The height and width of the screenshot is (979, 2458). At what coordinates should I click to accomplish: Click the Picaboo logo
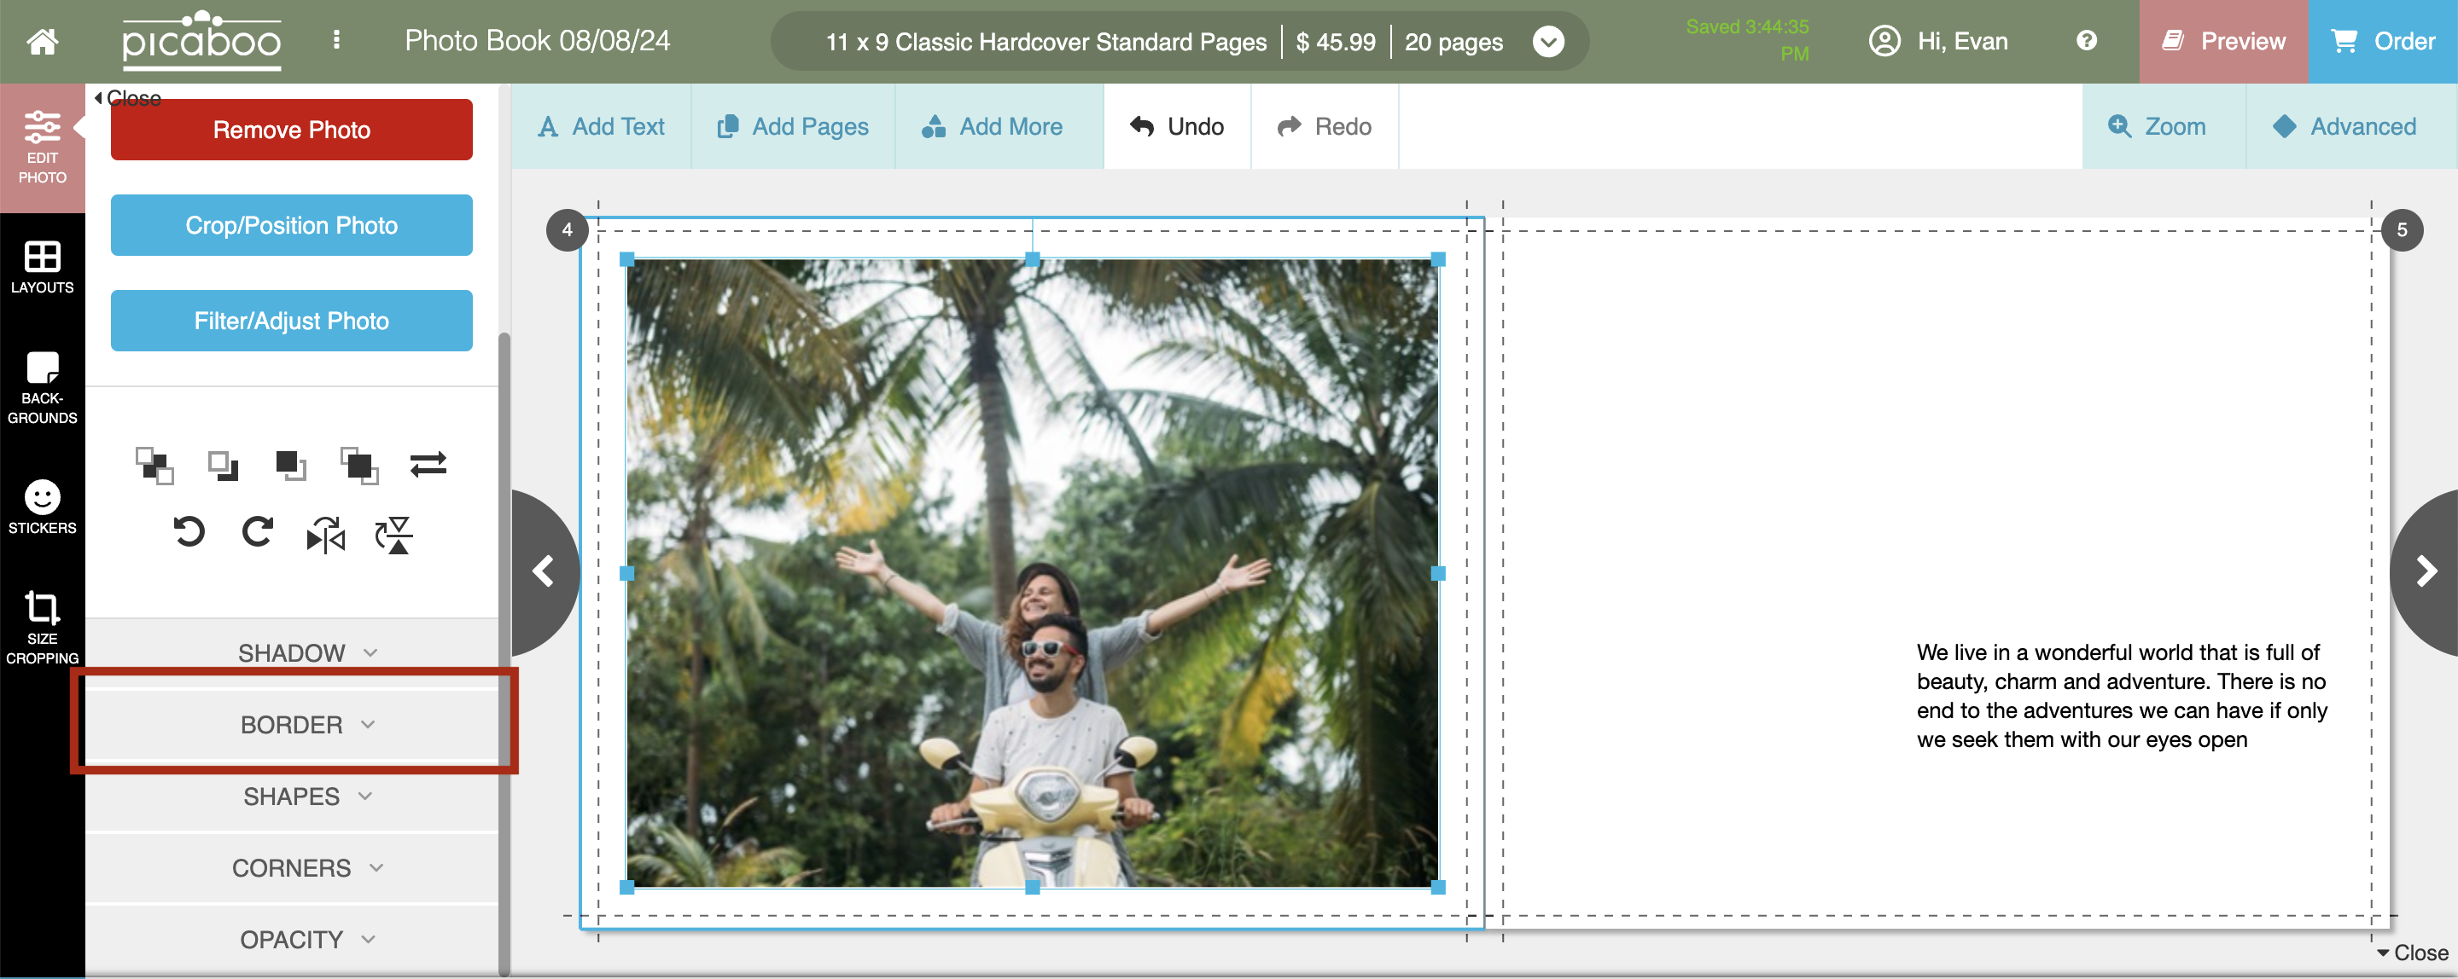[x=201, y=41]
